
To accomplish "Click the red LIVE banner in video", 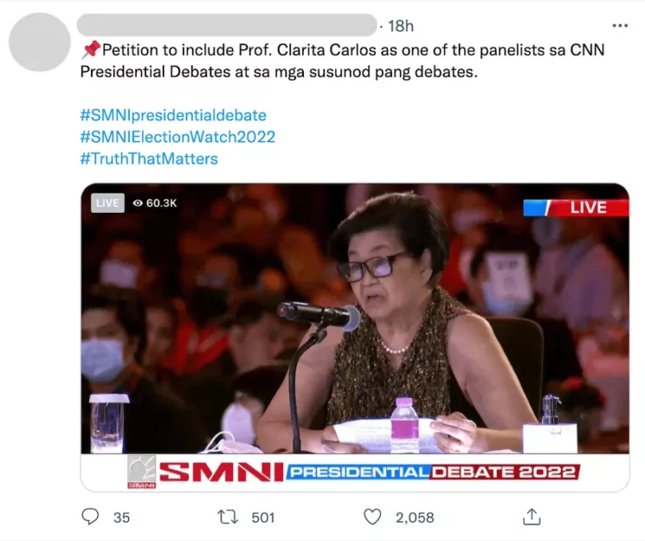I will 576,207.
